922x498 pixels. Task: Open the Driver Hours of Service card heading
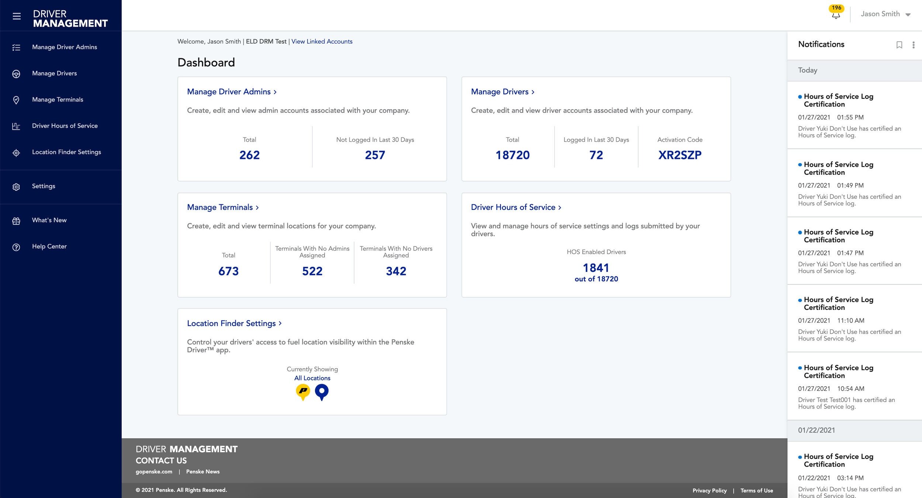click(x=516, y=207)
